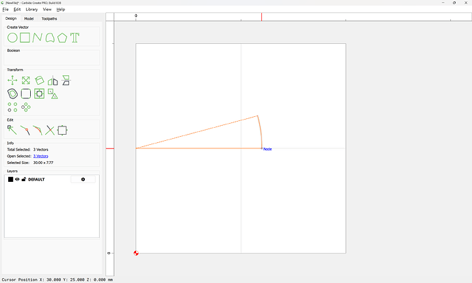Click the Offset Vector tool
Image resolution: width=472 pixels, height=283 pixels.
click(12, 94)
